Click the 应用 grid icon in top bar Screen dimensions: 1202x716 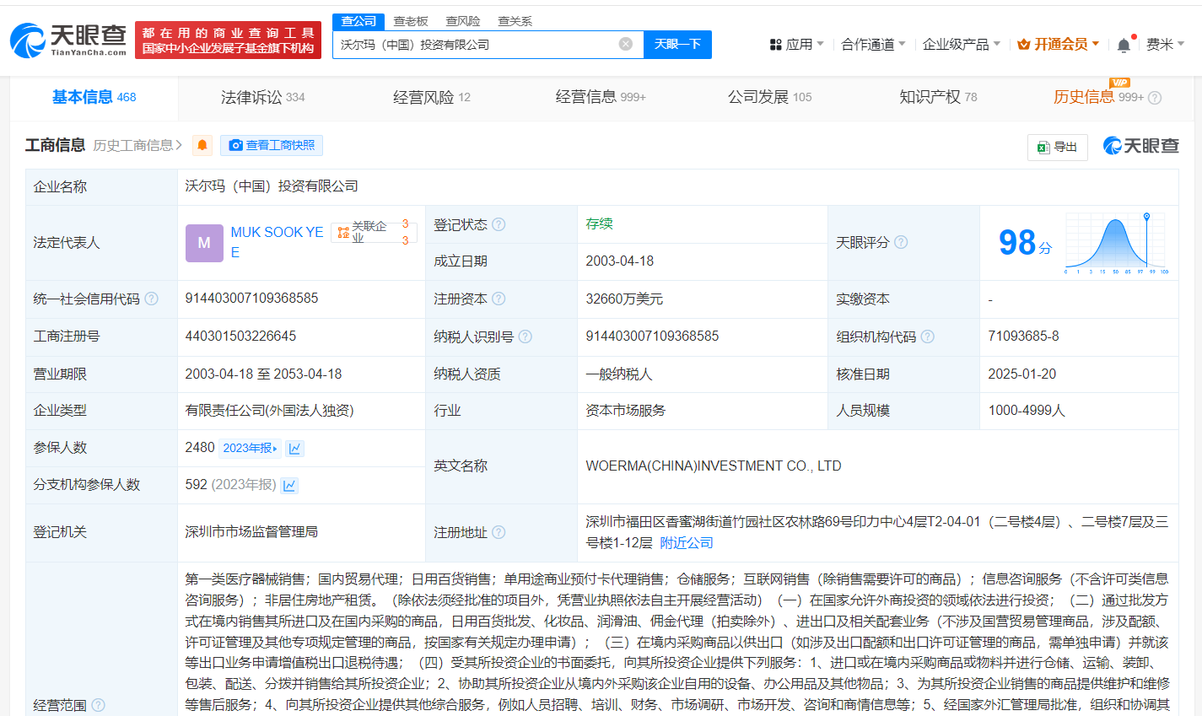tap(775, 44)
